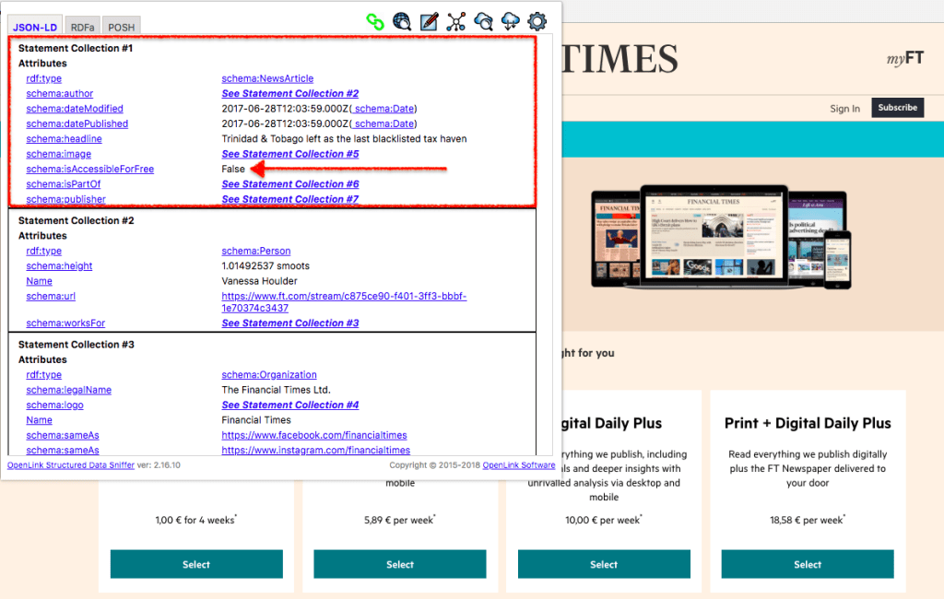Click the schema:url attribute link

click(x=51, y=296)
